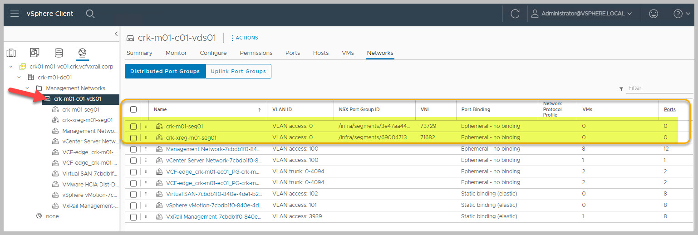698x235 pixels.
Task: Open the hamburger navigation menu
Action: pyautogui.click(x=15, y=14)
